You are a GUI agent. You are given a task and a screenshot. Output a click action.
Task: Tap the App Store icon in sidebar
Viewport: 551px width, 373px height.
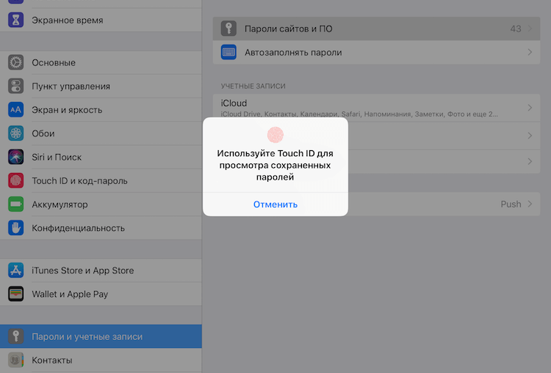click(x=16, y=270)
